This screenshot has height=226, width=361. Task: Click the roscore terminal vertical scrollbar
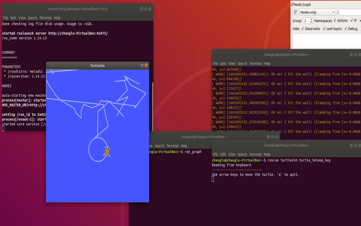point(152,106)
